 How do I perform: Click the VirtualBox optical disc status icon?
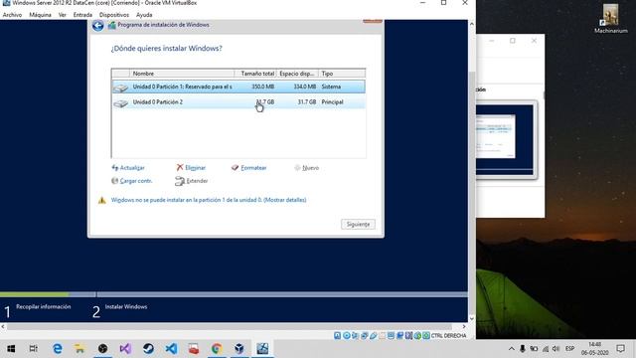[347, 336]
